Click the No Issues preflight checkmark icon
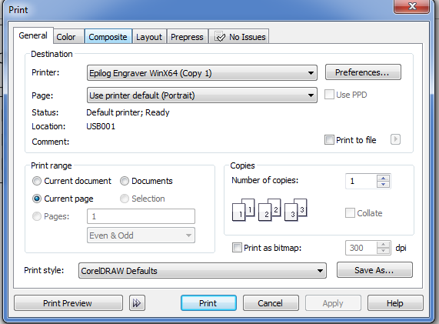Screen dimensions: 439x324 [220, 37]
